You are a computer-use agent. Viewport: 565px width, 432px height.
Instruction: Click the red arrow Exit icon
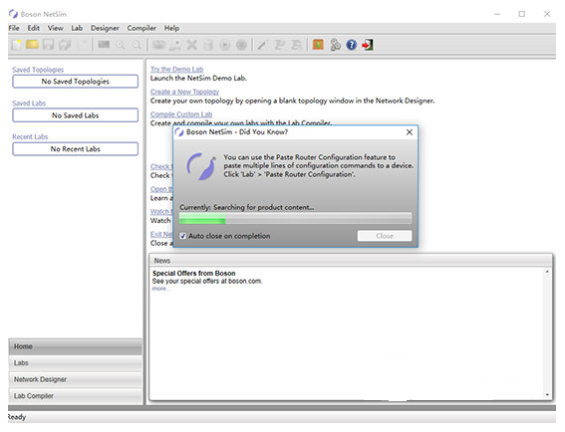368,45
